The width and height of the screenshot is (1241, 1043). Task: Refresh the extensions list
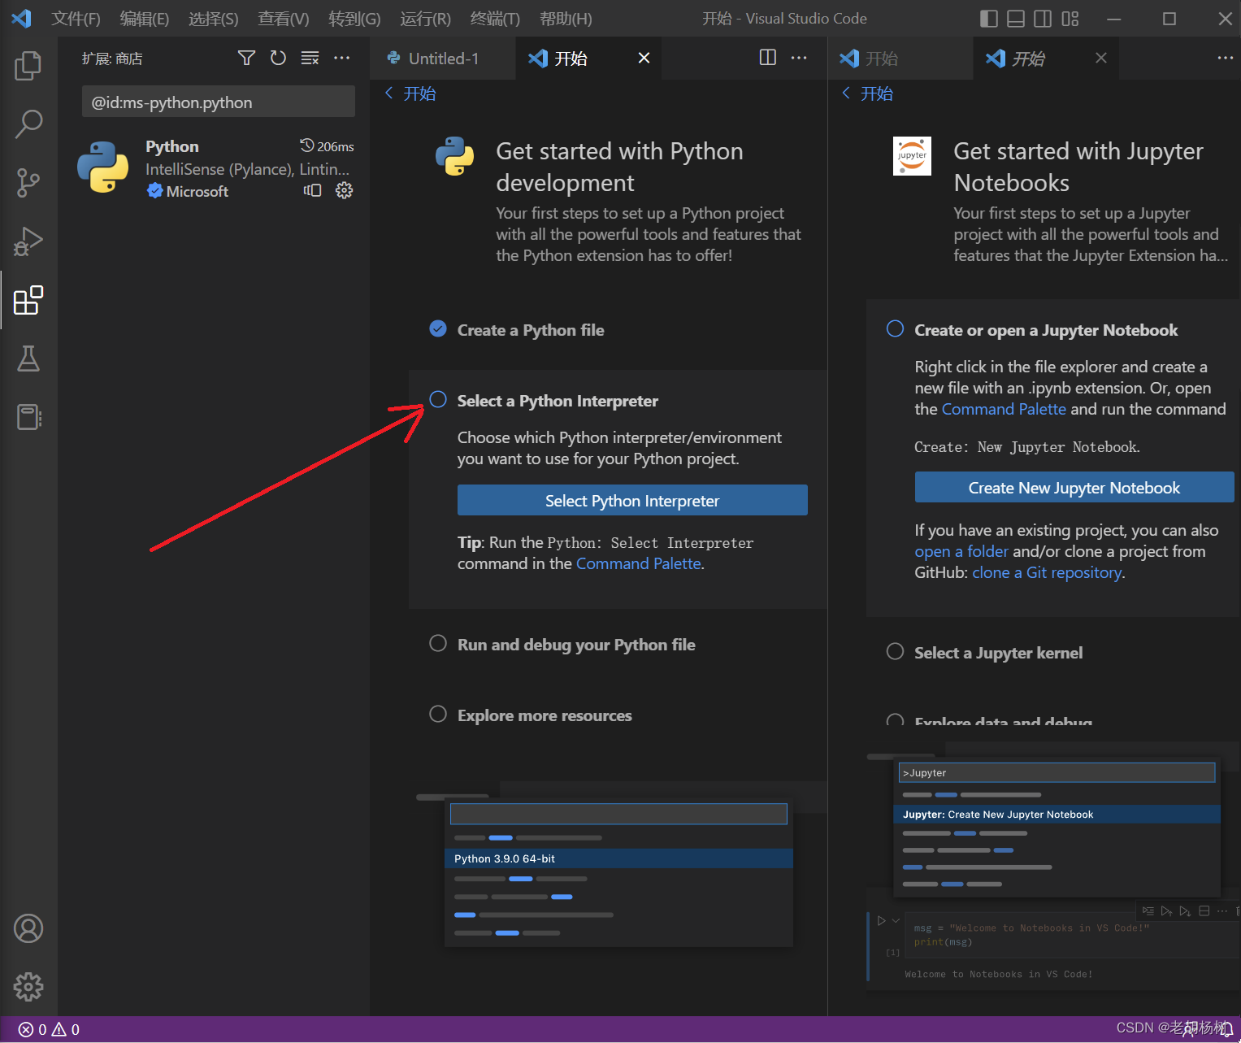coord(278,58)
